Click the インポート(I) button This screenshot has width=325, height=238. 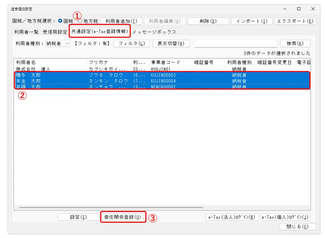pyautogui.click(x=251, y=21)
